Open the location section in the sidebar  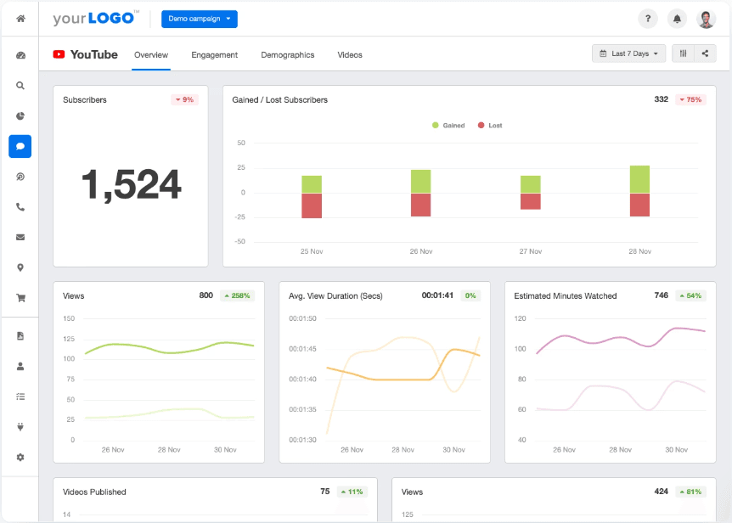click(x=20, y=267)
